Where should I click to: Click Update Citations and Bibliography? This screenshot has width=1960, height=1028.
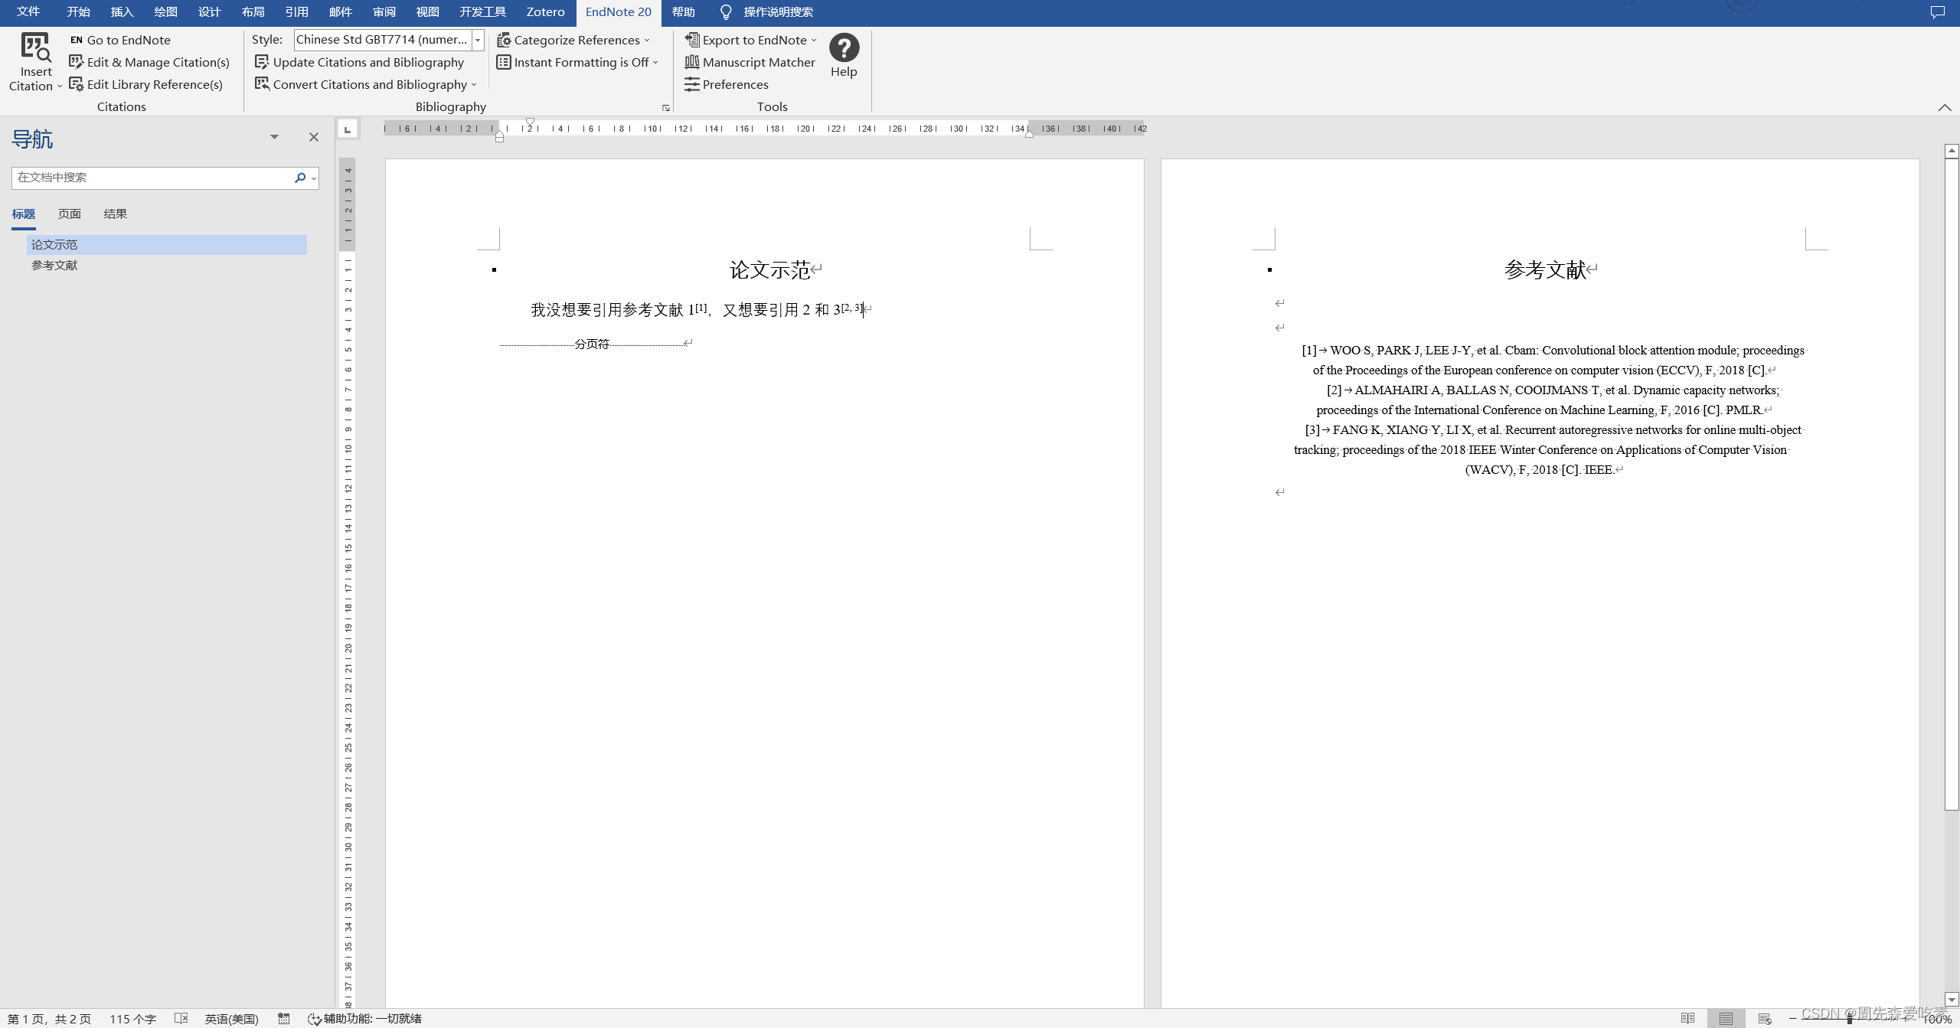[x=360, y=62]
